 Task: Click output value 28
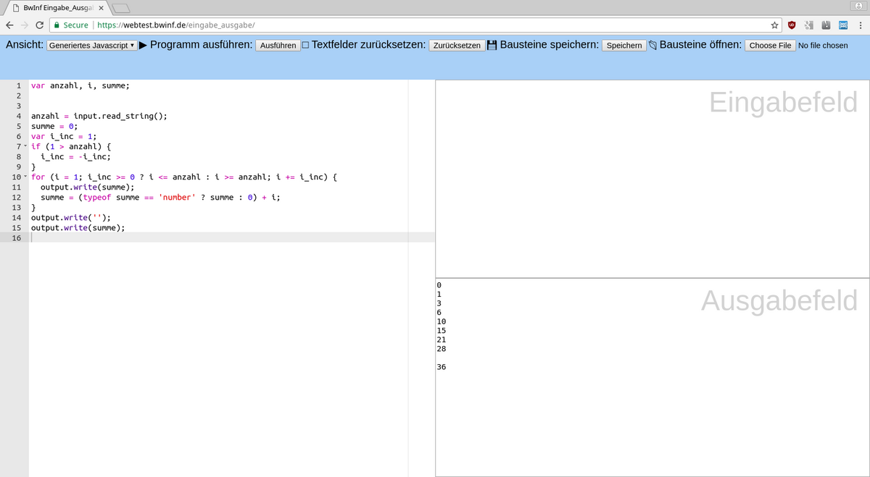(x=442, y=348)
